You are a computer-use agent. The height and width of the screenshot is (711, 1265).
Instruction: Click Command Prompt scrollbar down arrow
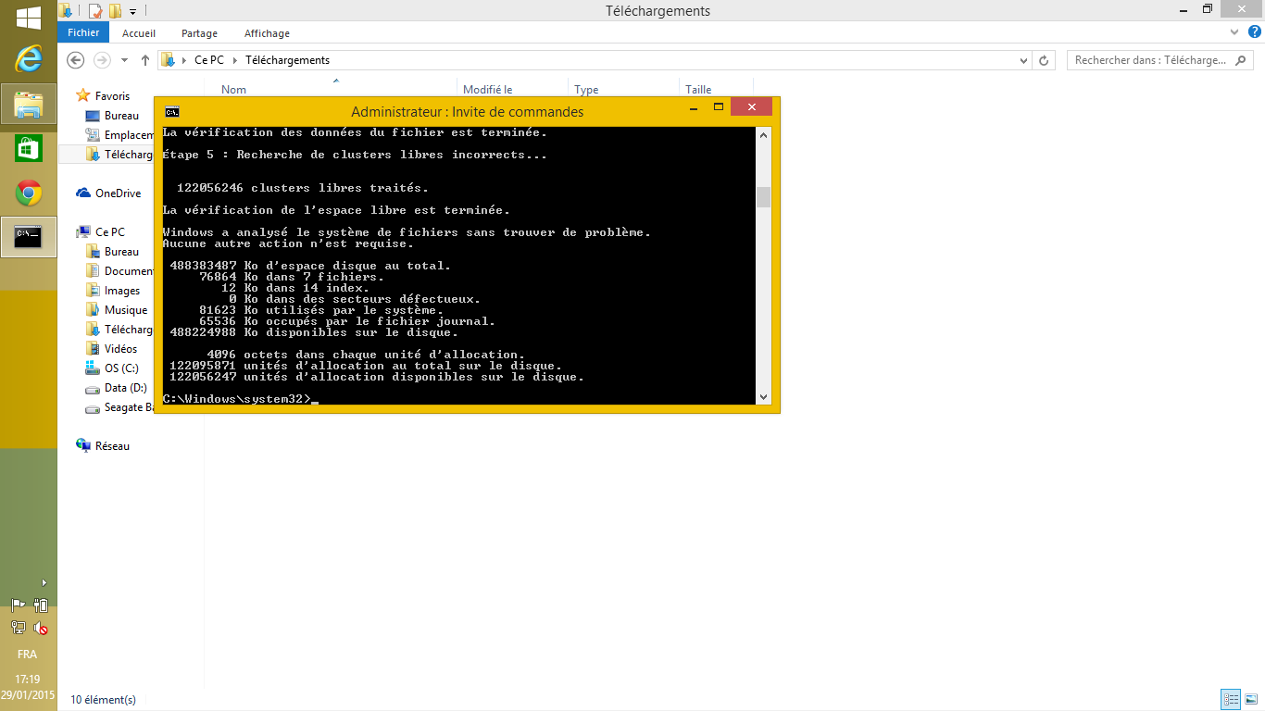[764, 397]
